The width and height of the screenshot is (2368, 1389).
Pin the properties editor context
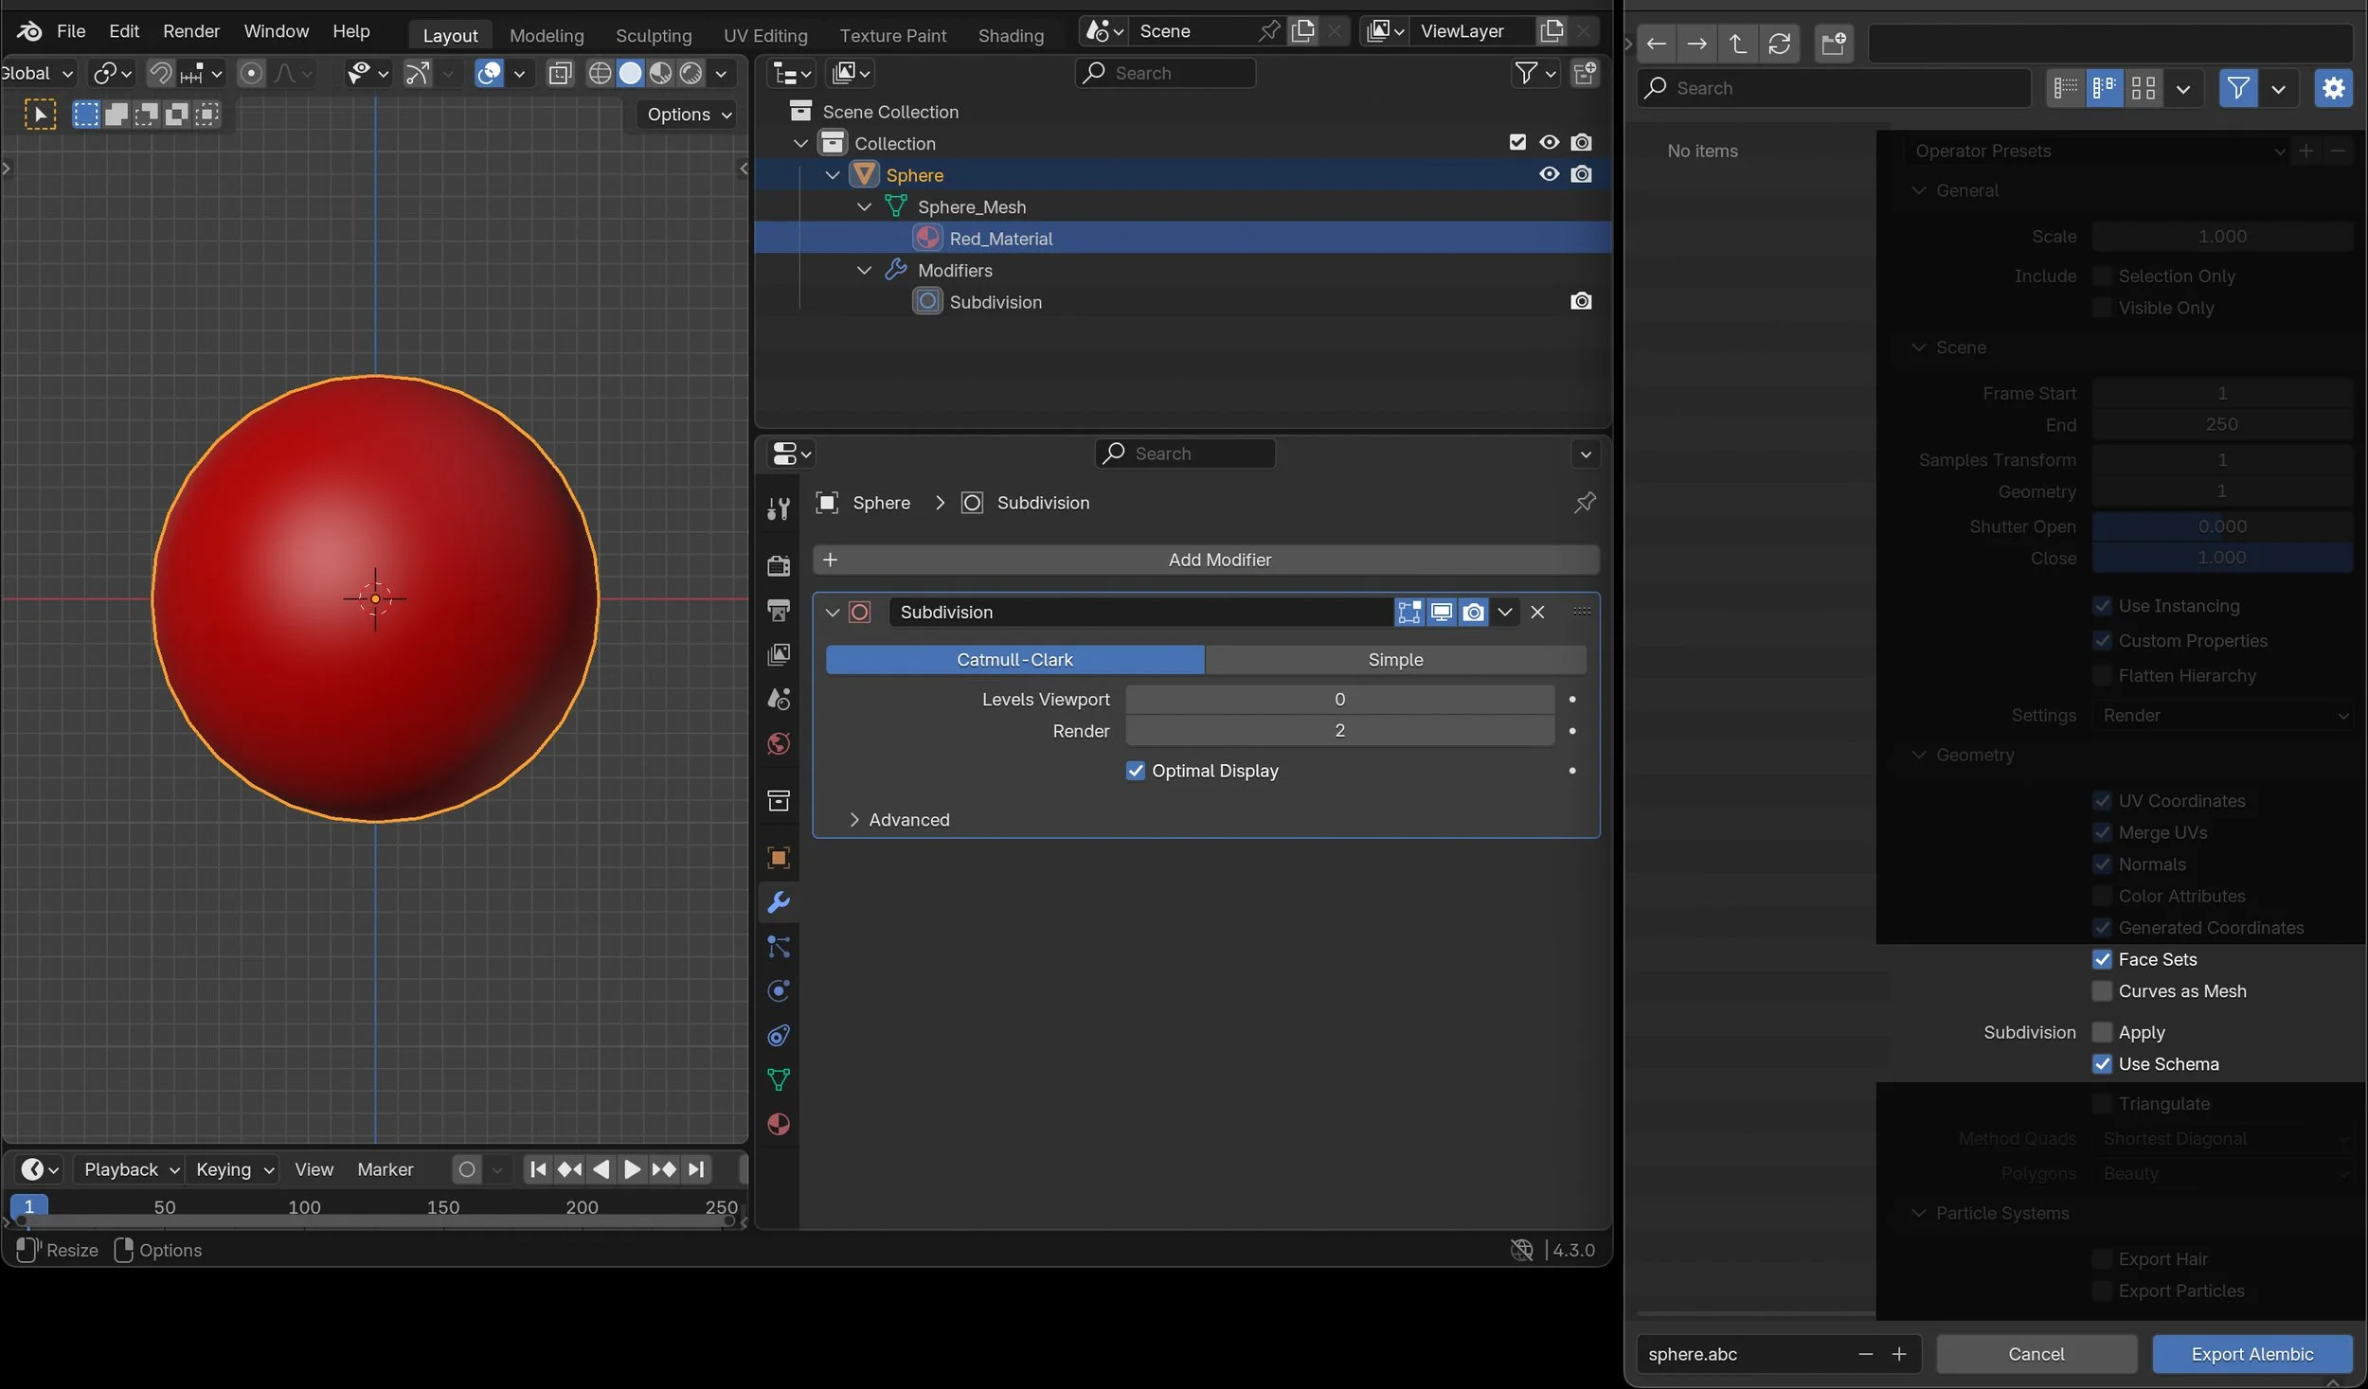(1585, 503)
